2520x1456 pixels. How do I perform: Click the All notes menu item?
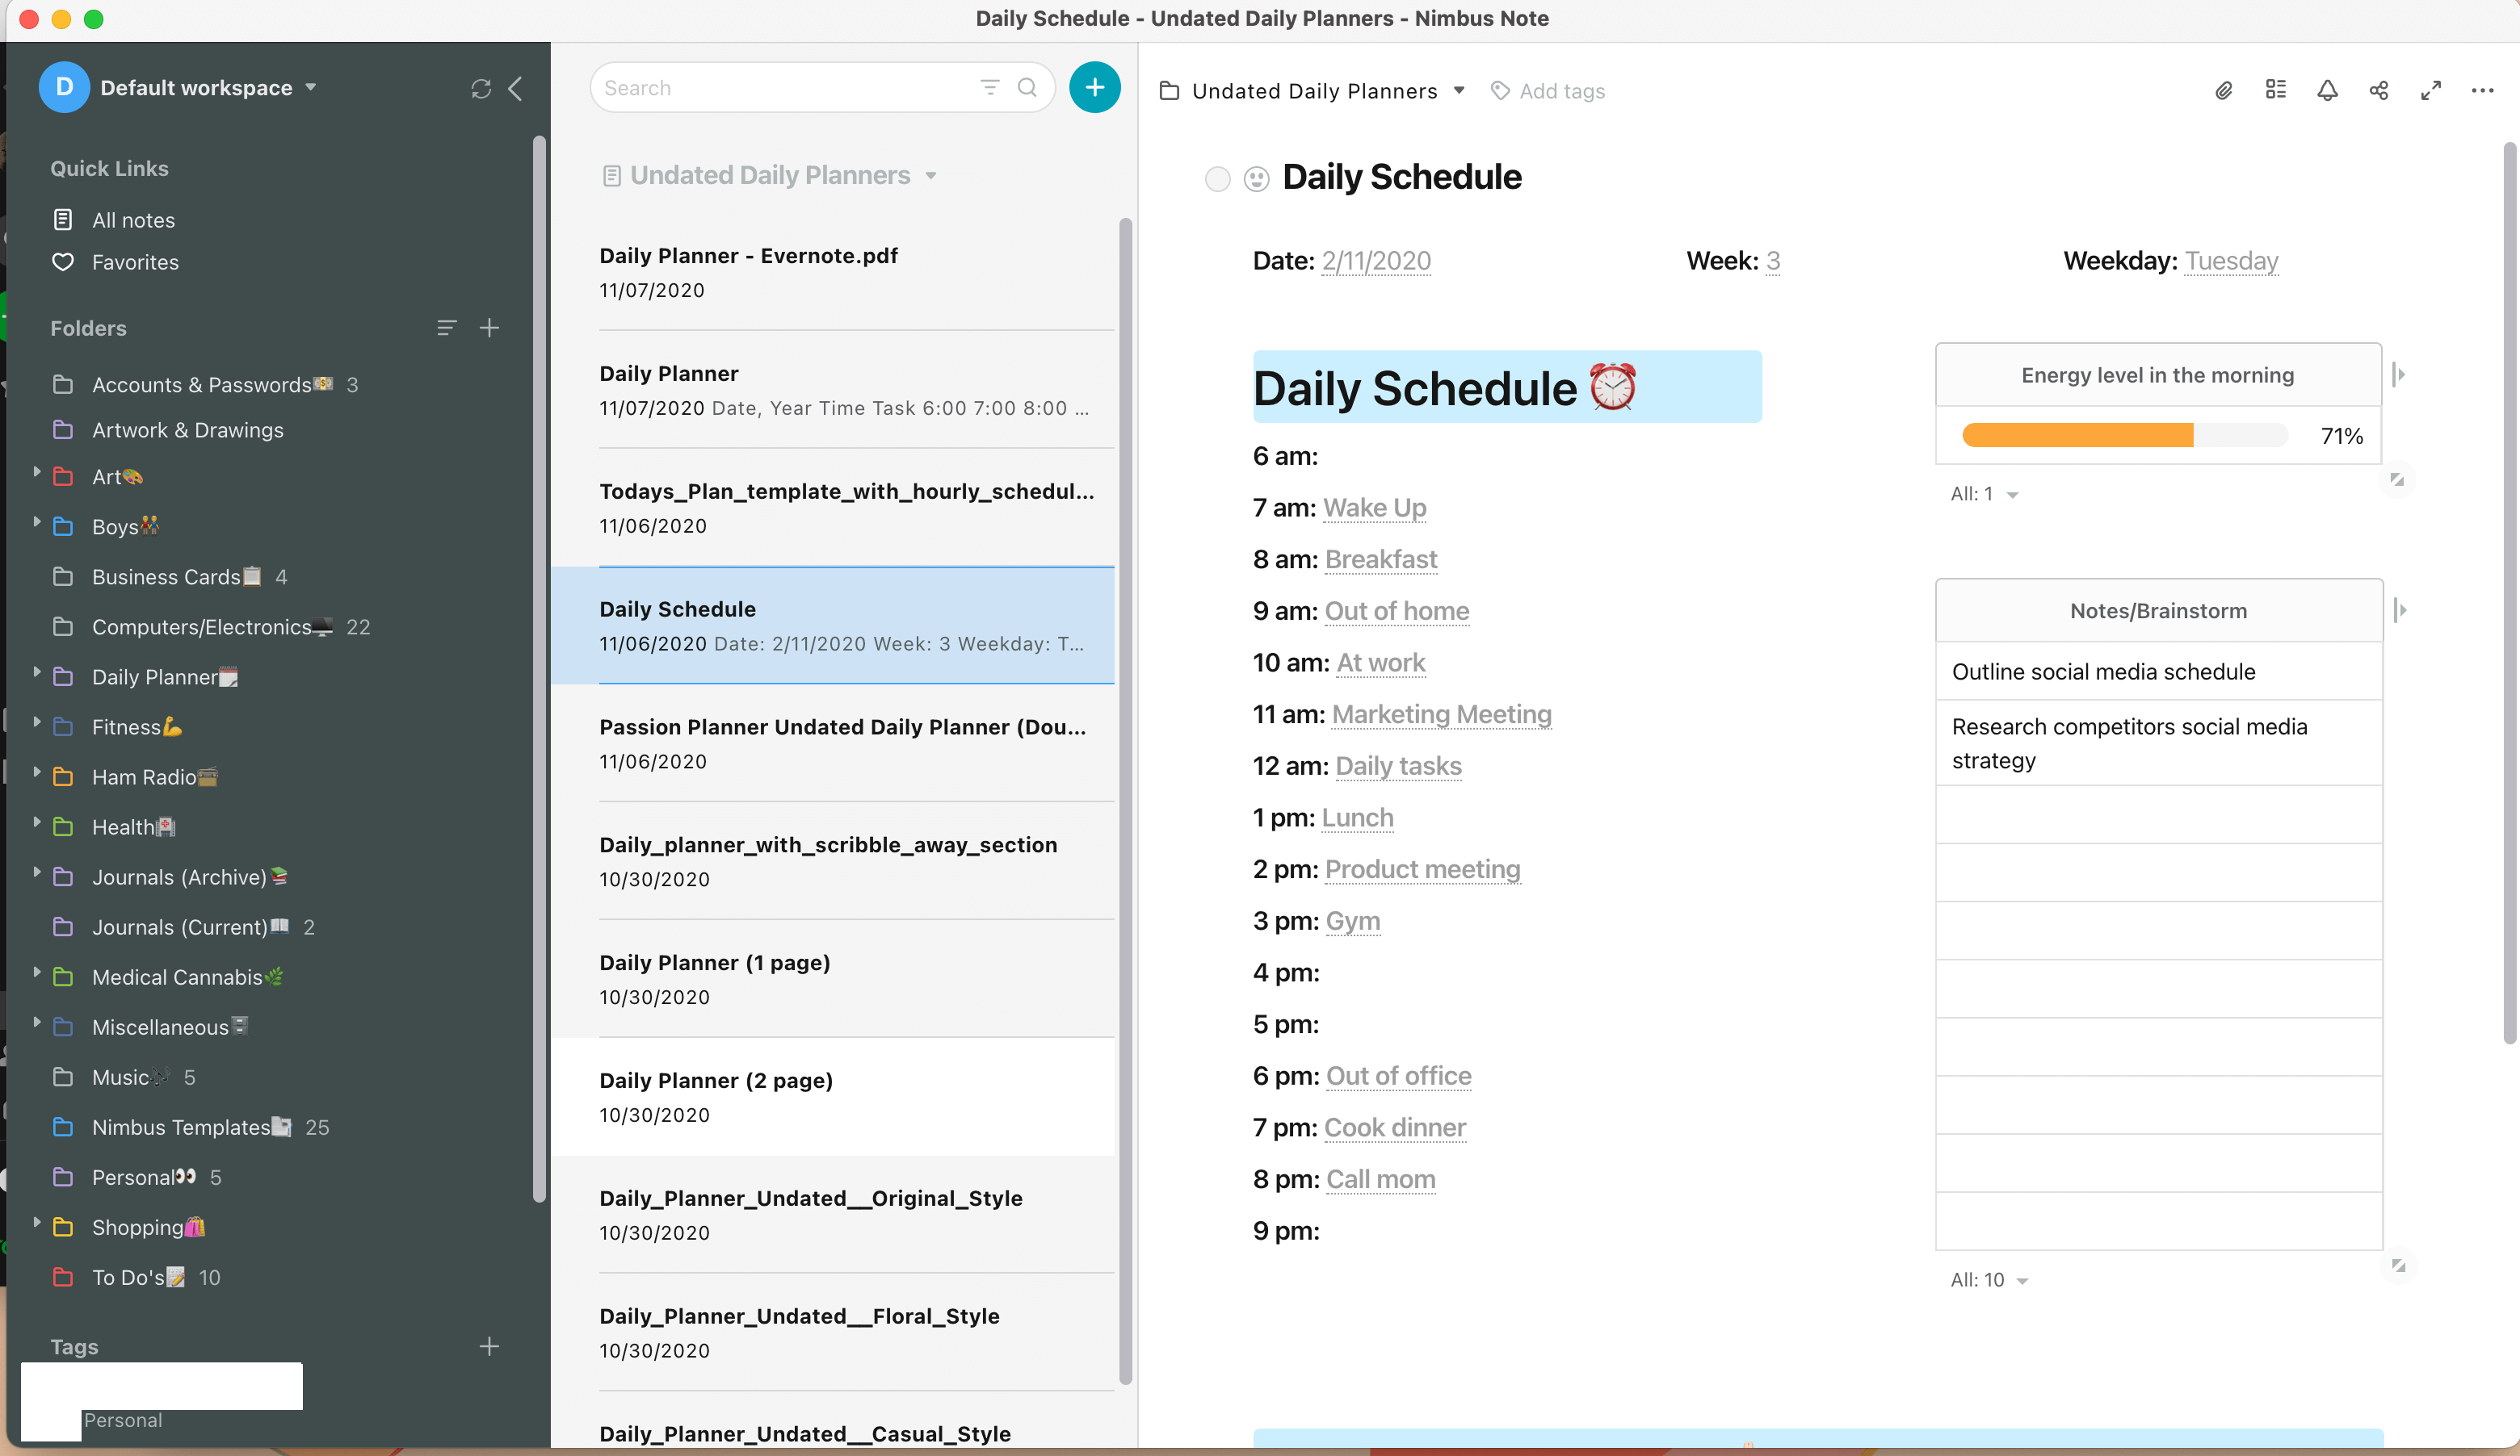click(x=133, y=219)
